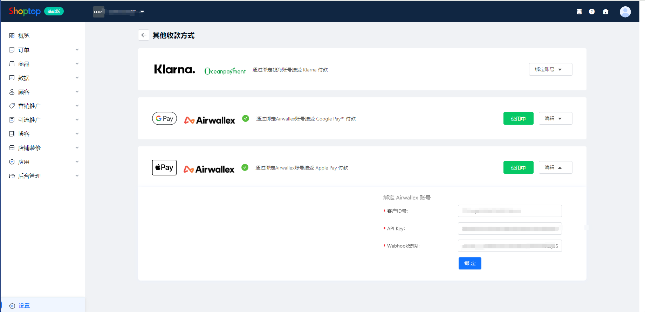Screen dimensions: 645x312
Task: Focus the 客户ID号 input field
Action: click(510, 211)
